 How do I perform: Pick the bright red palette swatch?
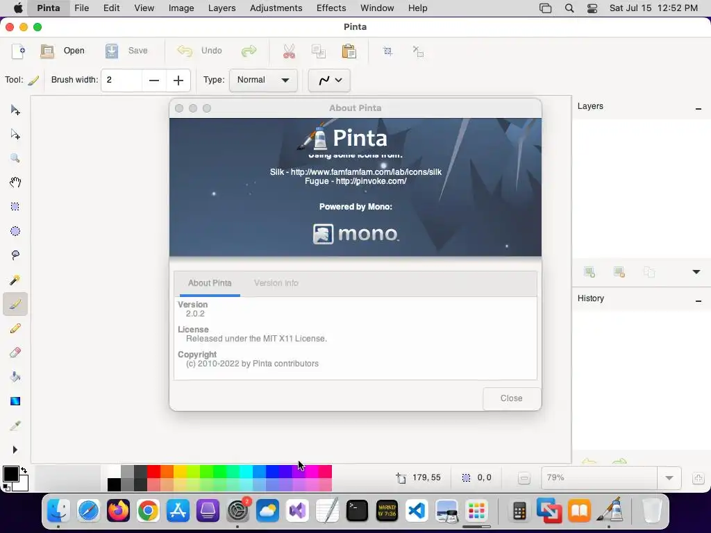[153, 471]
